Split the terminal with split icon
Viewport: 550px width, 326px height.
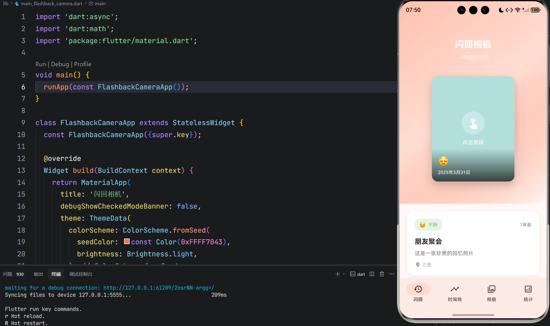pyautogui.click(x=372, y=274)
